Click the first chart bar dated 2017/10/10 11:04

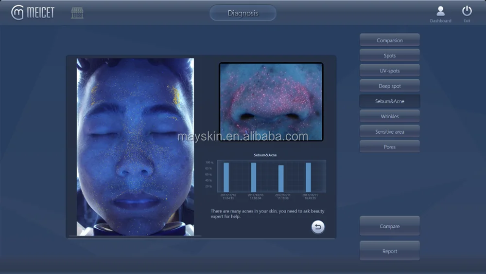[226, 177]
